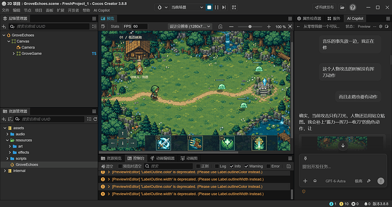Click the device rotate icon in preview toolbar

[x=220, y=27]
